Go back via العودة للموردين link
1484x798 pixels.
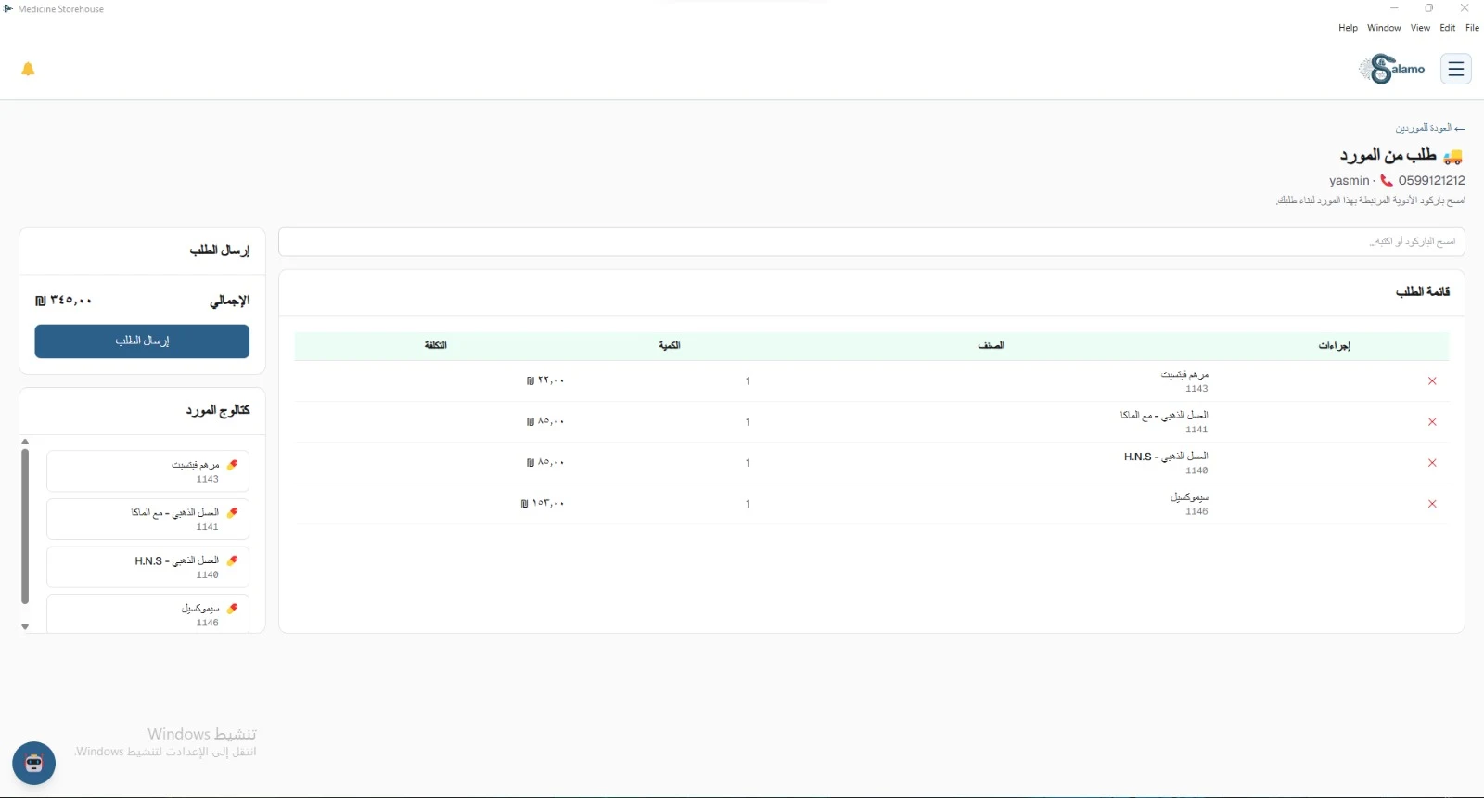pos(1430,128)
